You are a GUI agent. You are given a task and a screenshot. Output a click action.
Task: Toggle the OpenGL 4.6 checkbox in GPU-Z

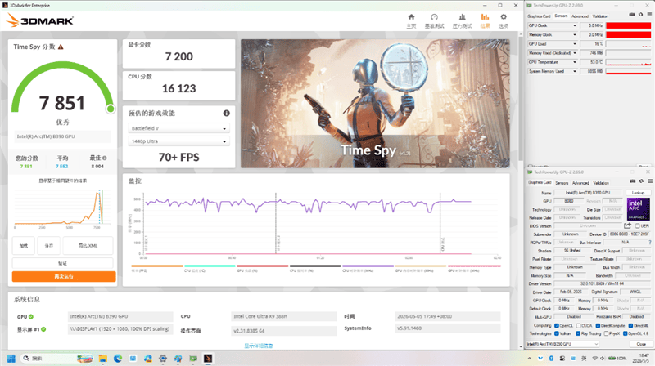click(626, 333)
